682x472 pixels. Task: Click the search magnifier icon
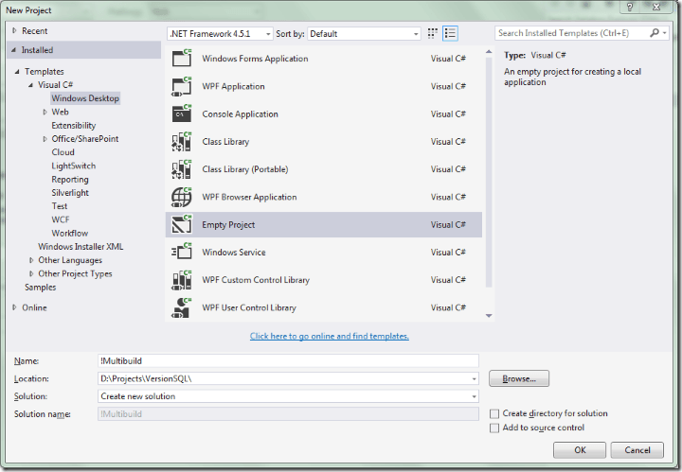tap(655, 33)
